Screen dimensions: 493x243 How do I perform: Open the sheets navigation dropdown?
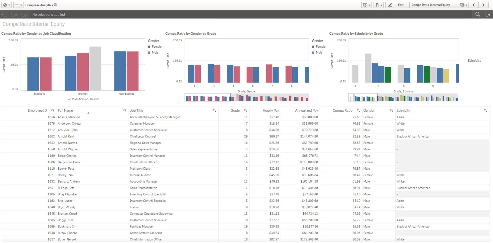click(463, 5)
